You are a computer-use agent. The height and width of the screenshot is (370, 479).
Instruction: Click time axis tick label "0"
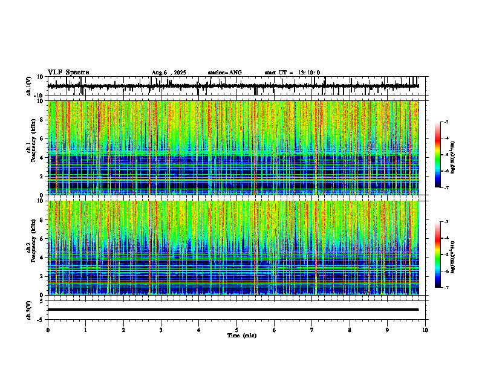(x=48, y=330)
